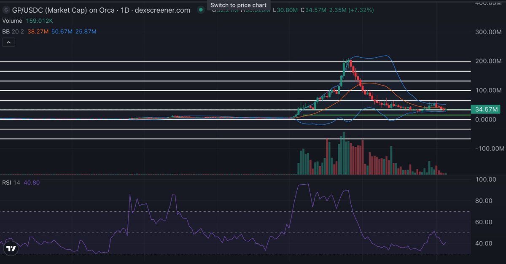Image resolution: width=506 pixels, height=264 pixels.
Task: Select the orange BB basis value 38.27M
Action: click(x=38, y=32)
